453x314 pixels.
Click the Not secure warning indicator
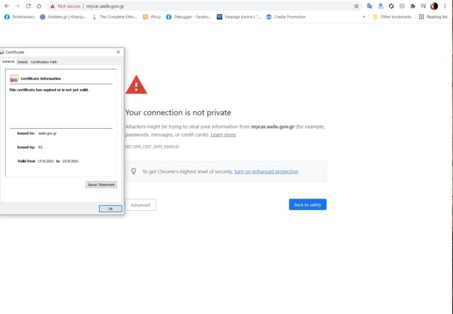[65, 6]
